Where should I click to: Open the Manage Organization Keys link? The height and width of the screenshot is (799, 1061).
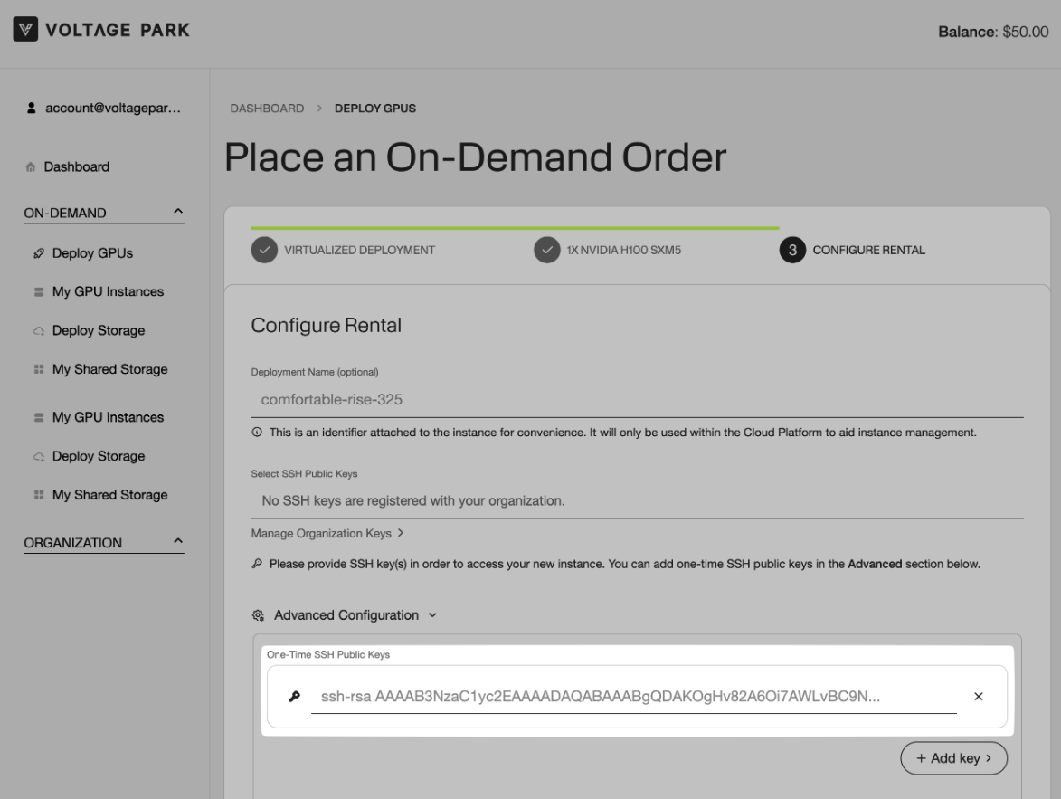(x=327, y=533)
